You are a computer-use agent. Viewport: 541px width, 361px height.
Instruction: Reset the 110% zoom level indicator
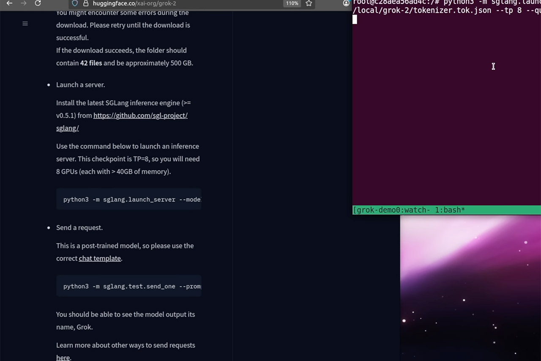292,3
